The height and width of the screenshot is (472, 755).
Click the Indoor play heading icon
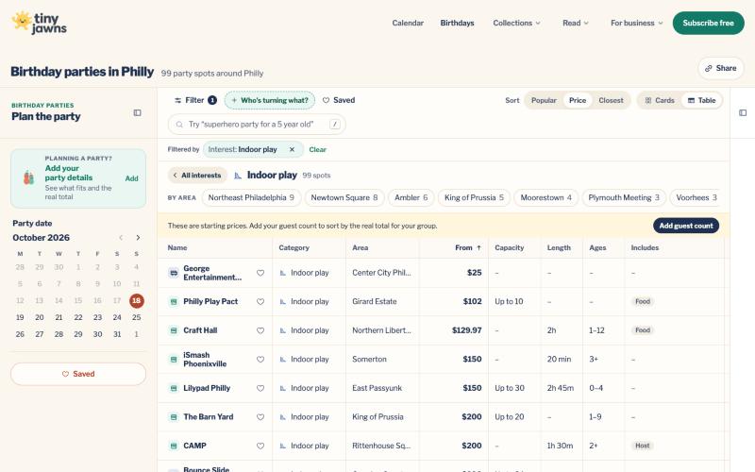pos(238,176)
